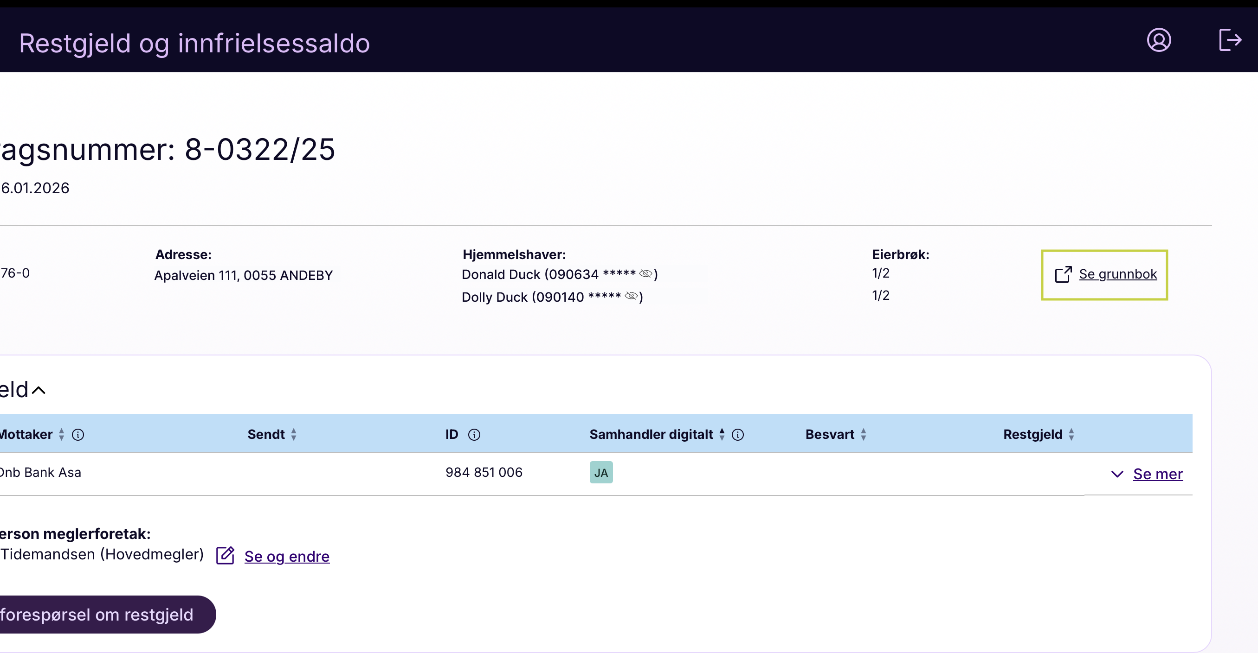The image size is (1258, 653).
Task: Open the user profile icon
Action: click(1158, 40)
